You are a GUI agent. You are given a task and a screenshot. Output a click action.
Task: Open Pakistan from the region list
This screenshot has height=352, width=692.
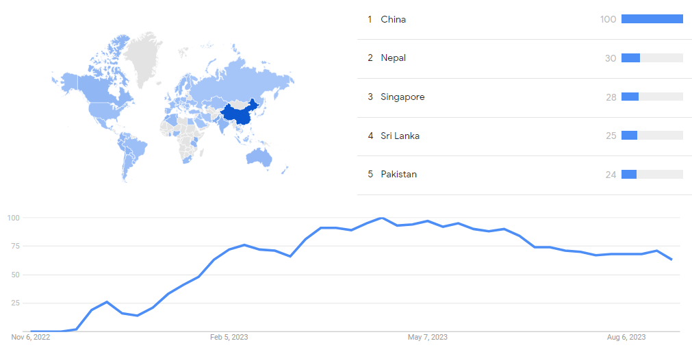click(398, 175)
